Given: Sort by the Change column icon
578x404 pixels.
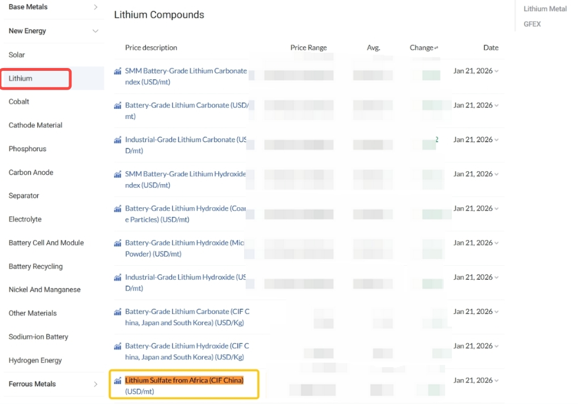Looking at the screenshot, I should [436, 48].
